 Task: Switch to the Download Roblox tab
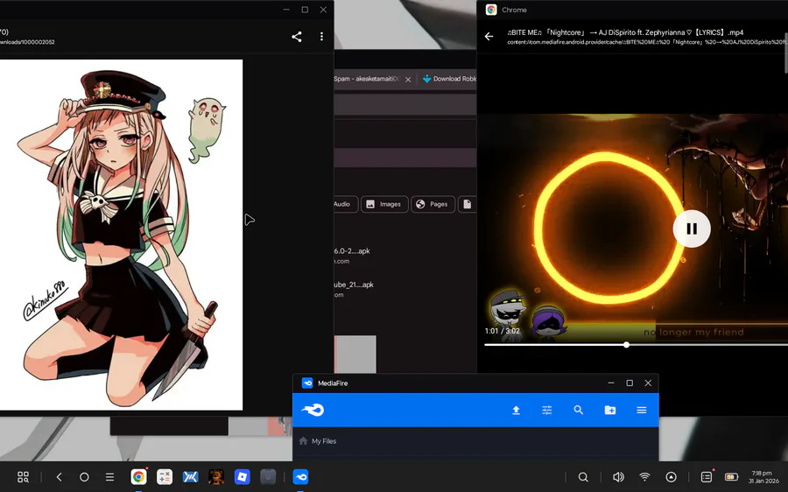[x=450, y=79]
